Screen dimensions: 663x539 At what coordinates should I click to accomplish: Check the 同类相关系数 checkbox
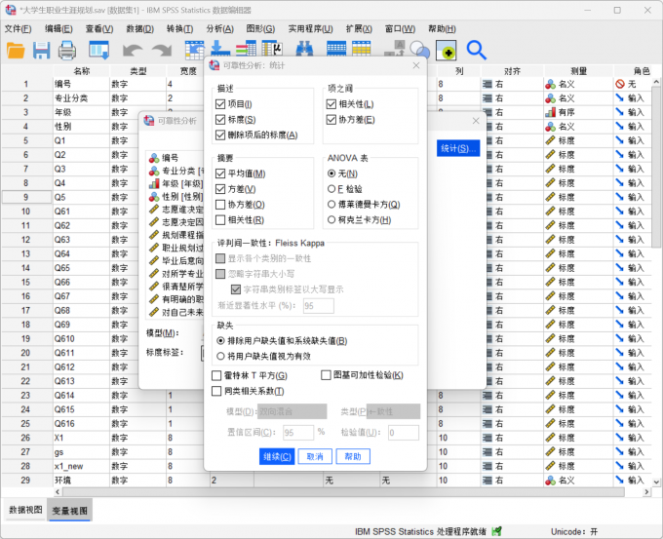216,391
